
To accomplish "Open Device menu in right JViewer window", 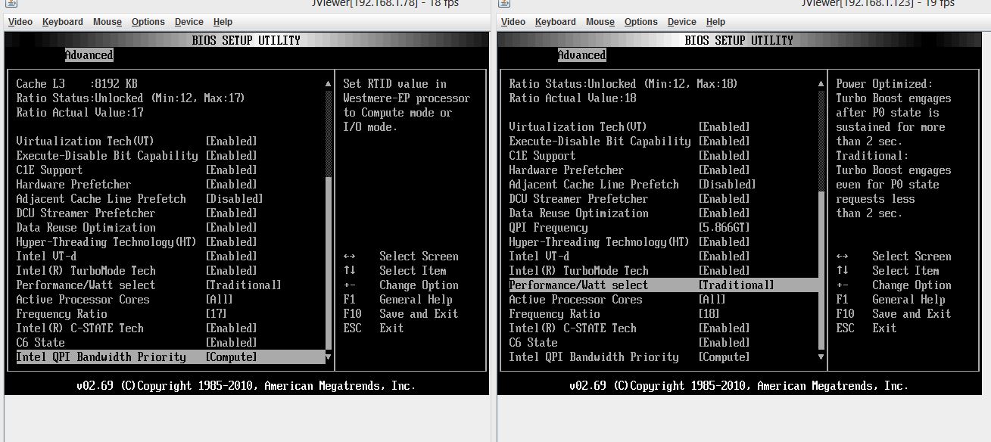I will 682,22.
